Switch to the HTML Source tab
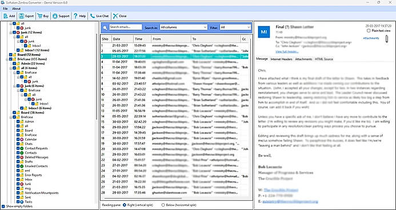The image size is (396, 210). pyautogui.click(x=324, y=59)
